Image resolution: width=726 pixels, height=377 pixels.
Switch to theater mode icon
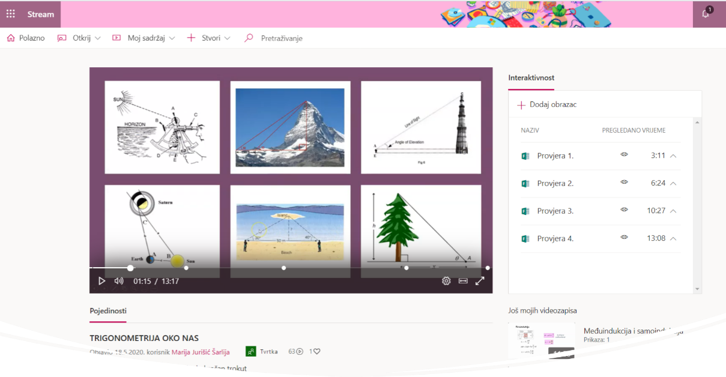tap(463, 281)
